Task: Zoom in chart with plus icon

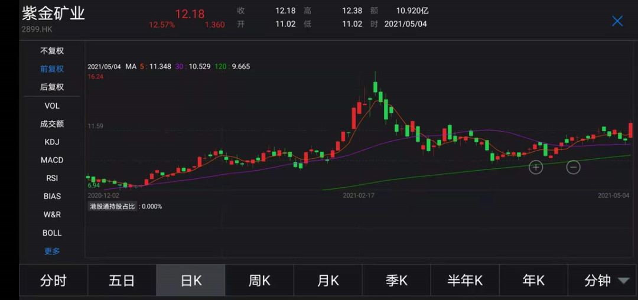Action: (x=536, y=167)
